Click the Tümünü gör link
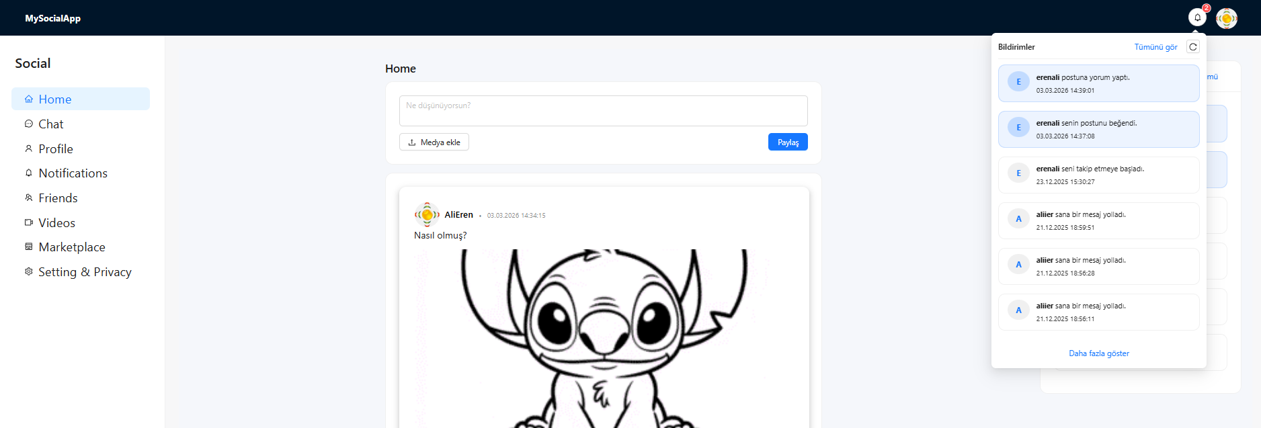Screen dimensions: 1261x428 pos(1155,47)
